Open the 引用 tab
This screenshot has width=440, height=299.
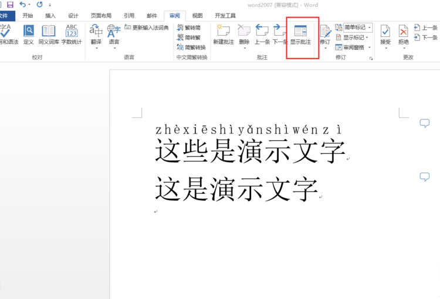129,16
